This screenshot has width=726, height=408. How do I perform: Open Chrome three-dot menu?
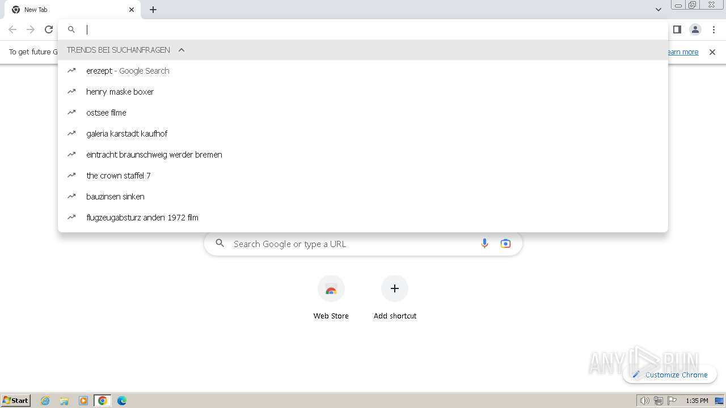(714, 29)
